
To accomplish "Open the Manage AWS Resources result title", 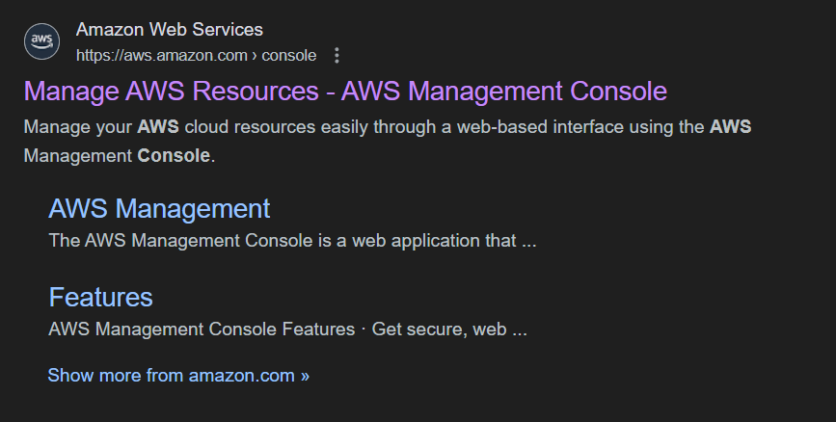I will (x=345, y=92).
